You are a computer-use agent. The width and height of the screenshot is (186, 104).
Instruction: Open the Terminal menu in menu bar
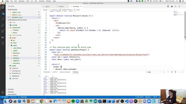point(42,1)
